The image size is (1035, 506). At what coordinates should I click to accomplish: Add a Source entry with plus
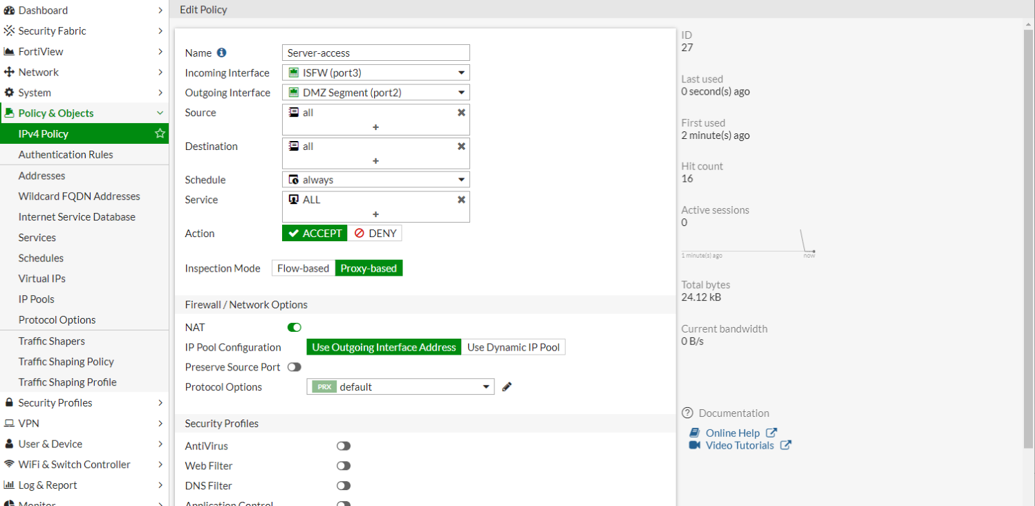376,127
